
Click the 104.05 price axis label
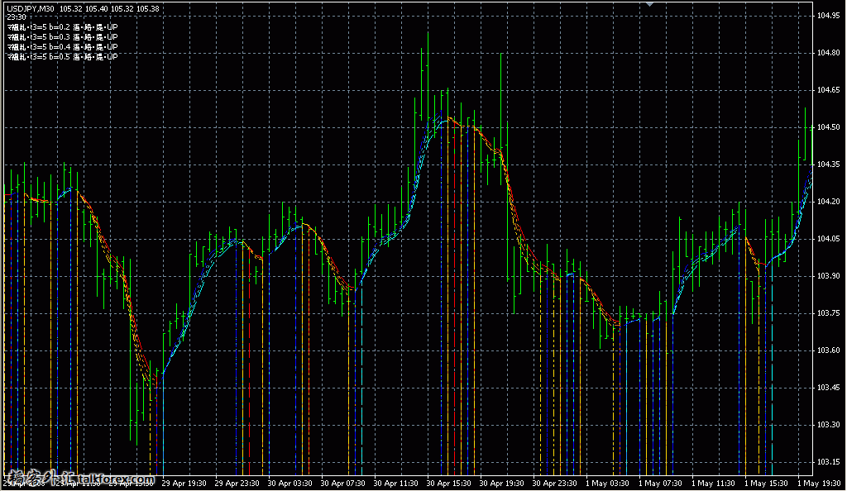829,239
